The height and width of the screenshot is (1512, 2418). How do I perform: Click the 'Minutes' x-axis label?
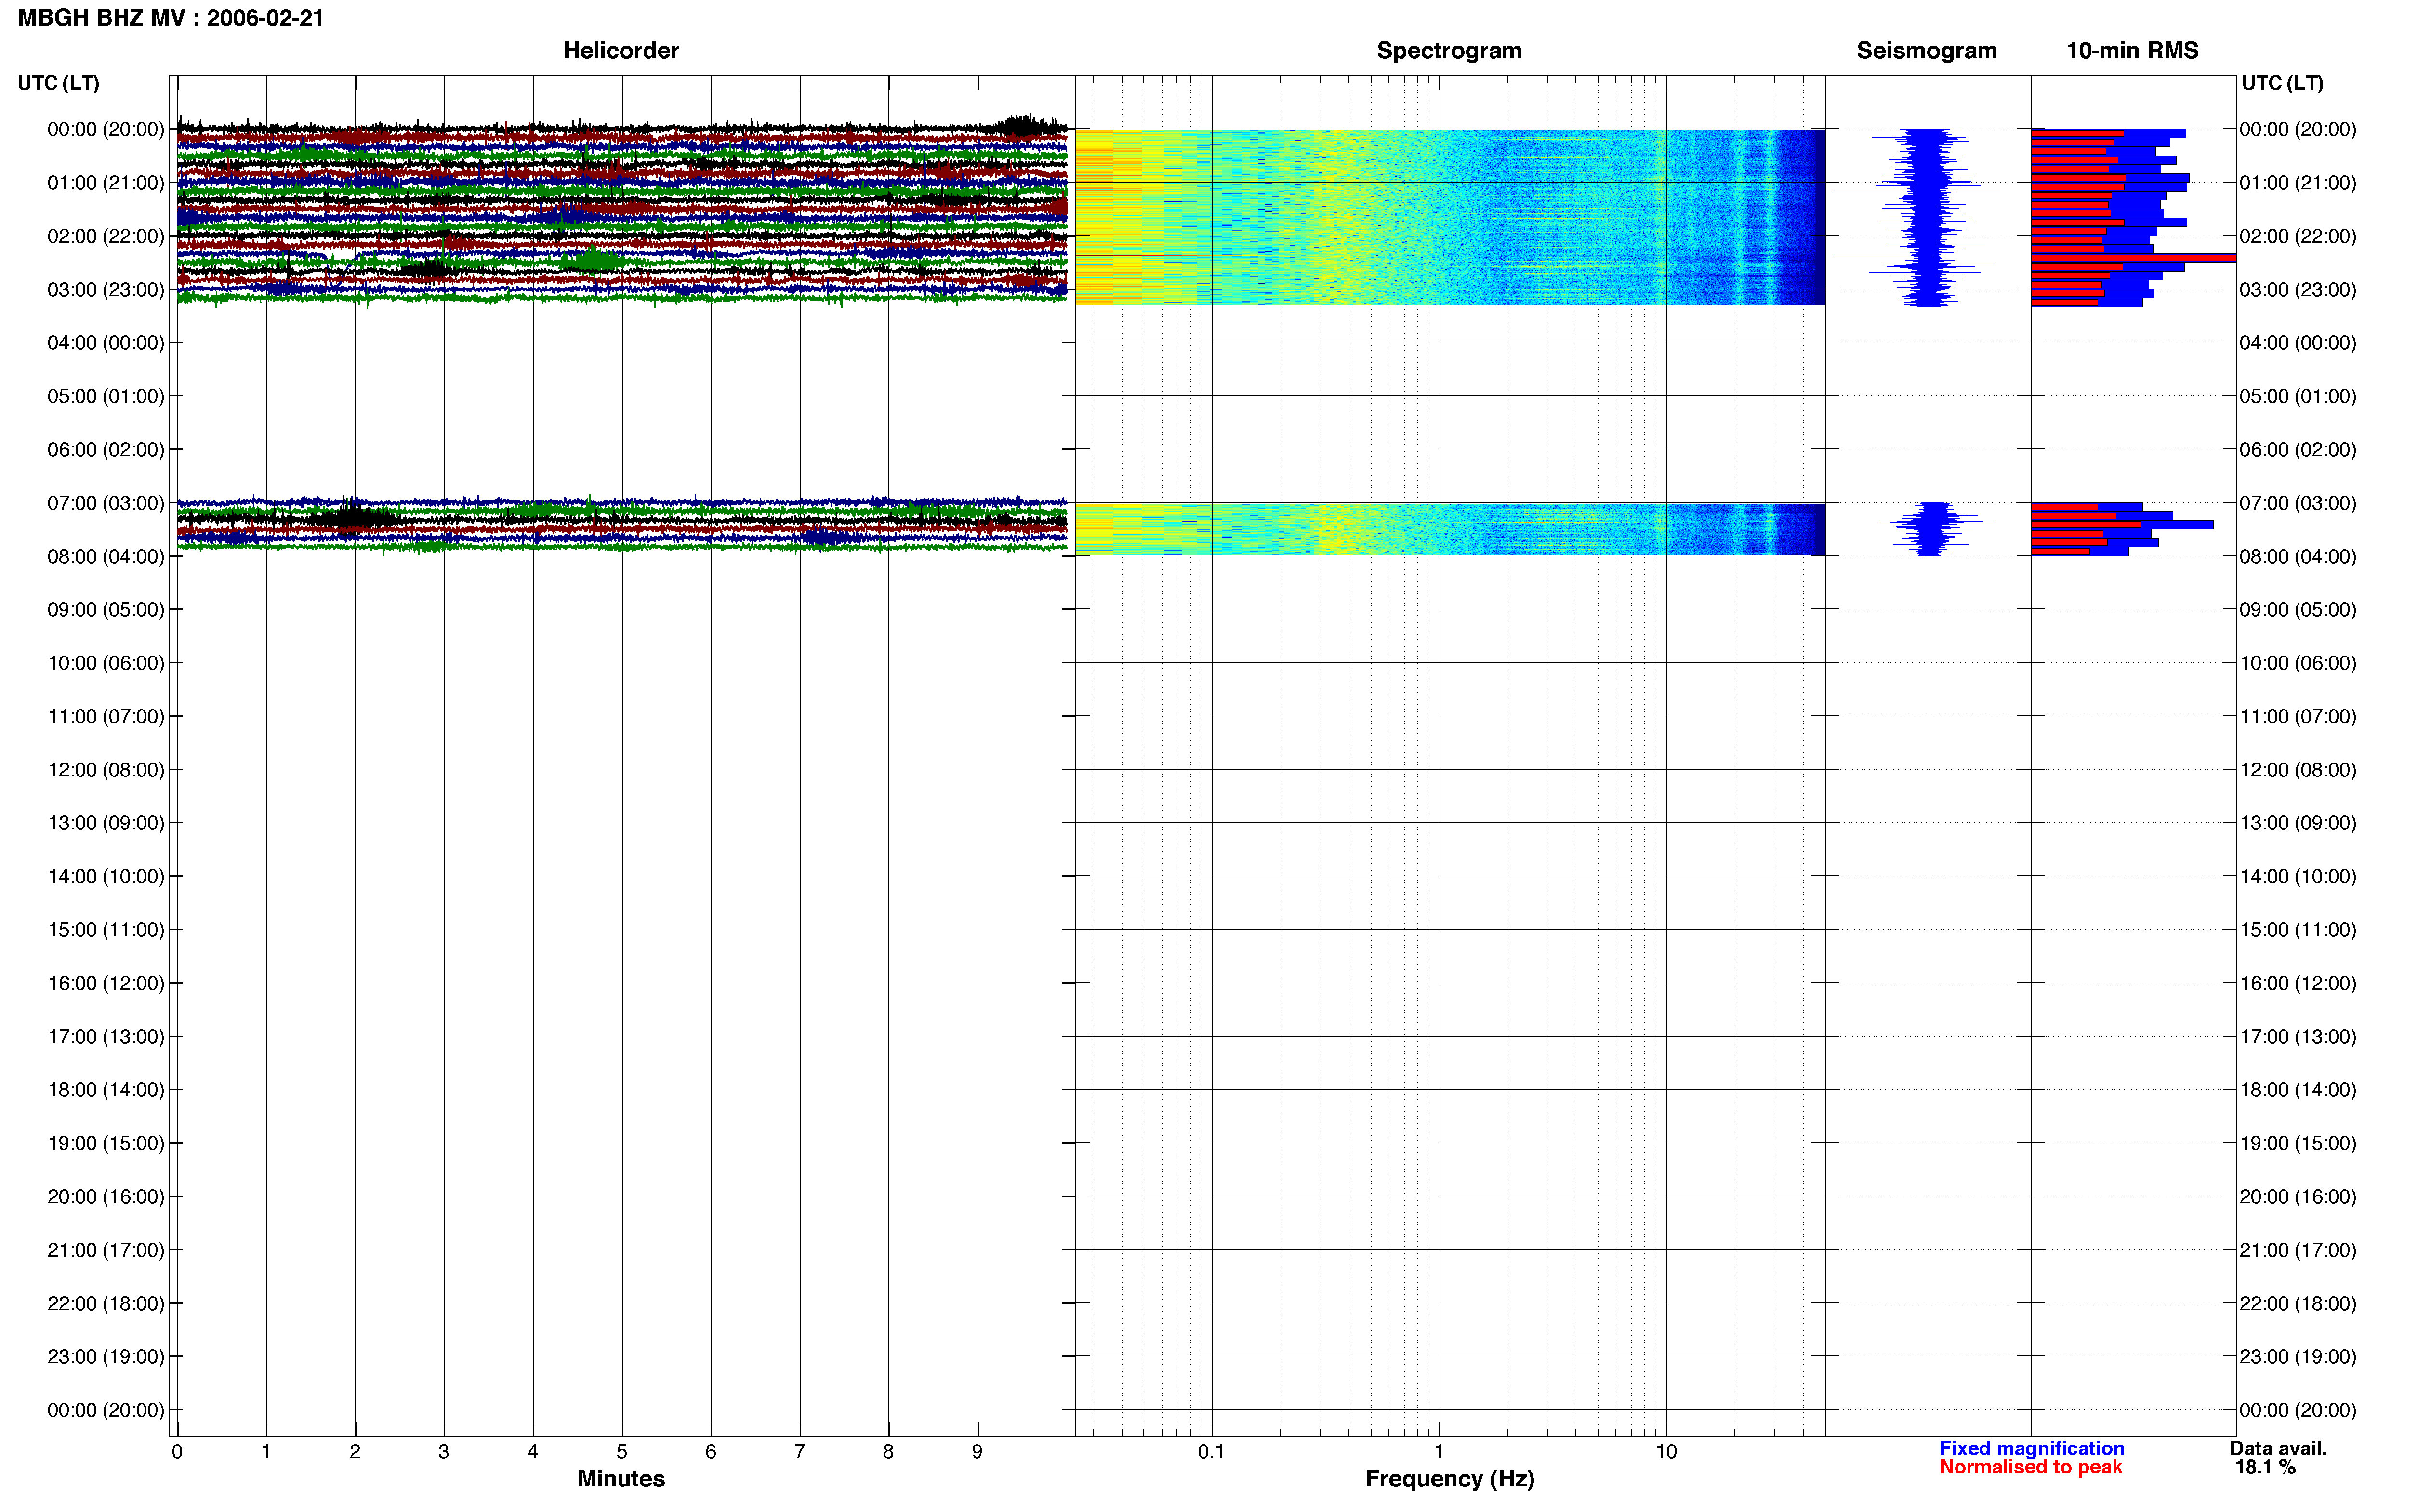tap(621, 1479)
